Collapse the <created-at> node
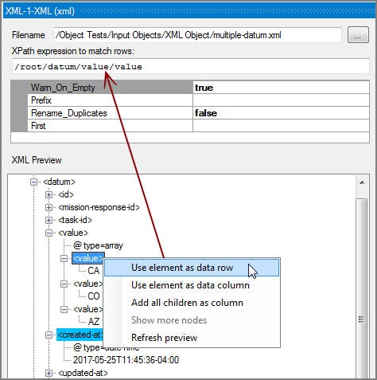 click(49, 335)
